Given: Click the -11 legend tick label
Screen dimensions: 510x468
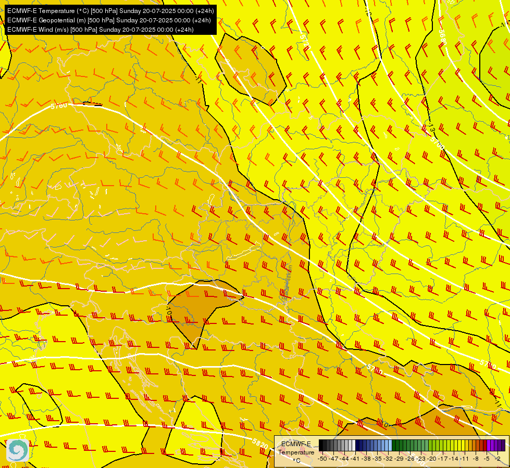Looking at the screenshot, I should click(465, 459).
